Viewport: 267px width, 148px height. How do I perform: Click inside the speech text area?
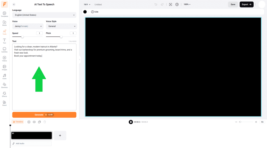(x=44, y=77)
